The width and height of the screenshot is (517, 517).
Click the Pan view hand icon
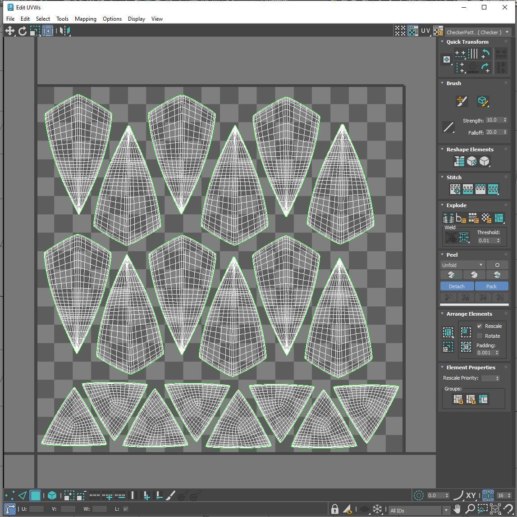pos(458,509)
